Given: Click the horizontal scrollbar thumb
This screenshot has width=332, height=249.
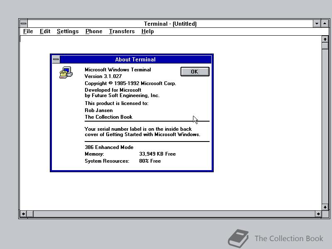Looking at the screenshot, I should [x=30, y=214].
